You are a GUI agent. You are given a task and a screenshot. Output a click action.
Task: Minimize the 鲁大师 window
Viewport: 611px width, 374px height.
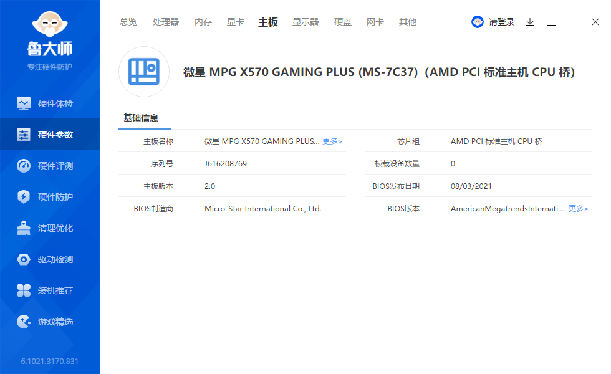tap(574, 22)
